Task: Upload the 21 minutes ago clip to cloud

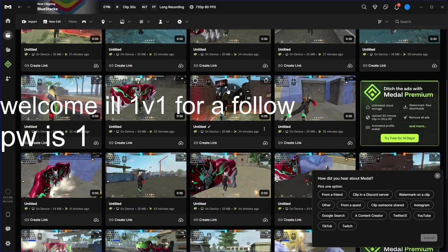Action: [x=96, y=66]
